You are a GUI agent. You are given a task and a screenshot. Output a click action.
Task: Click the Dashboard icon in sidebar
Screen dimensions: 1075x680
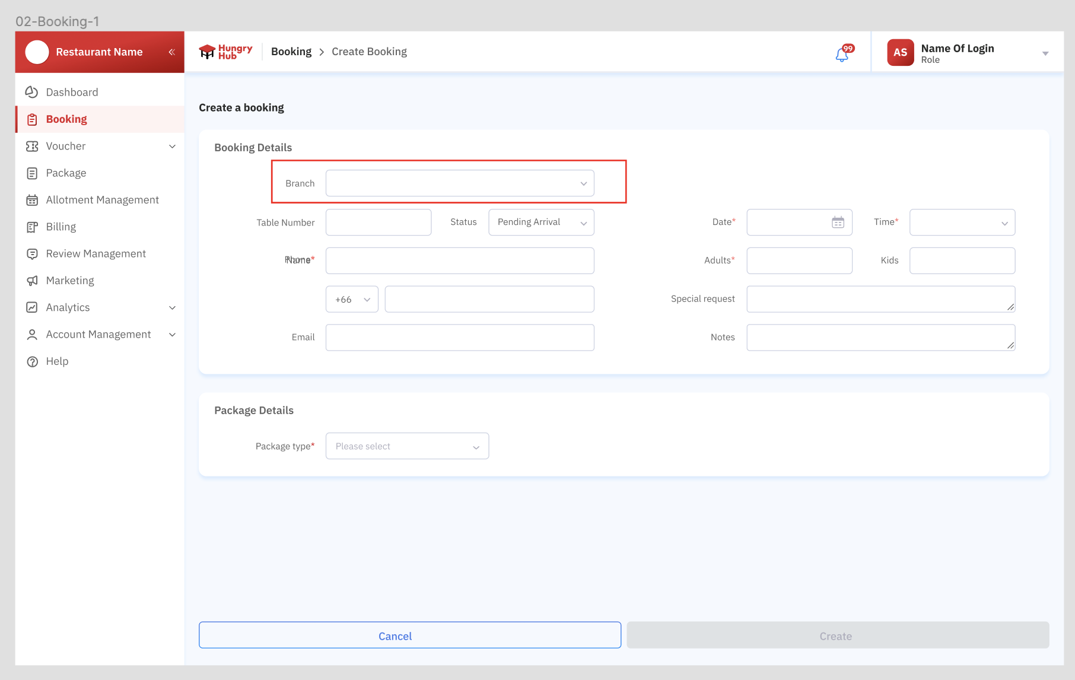(x=32, y=92)
